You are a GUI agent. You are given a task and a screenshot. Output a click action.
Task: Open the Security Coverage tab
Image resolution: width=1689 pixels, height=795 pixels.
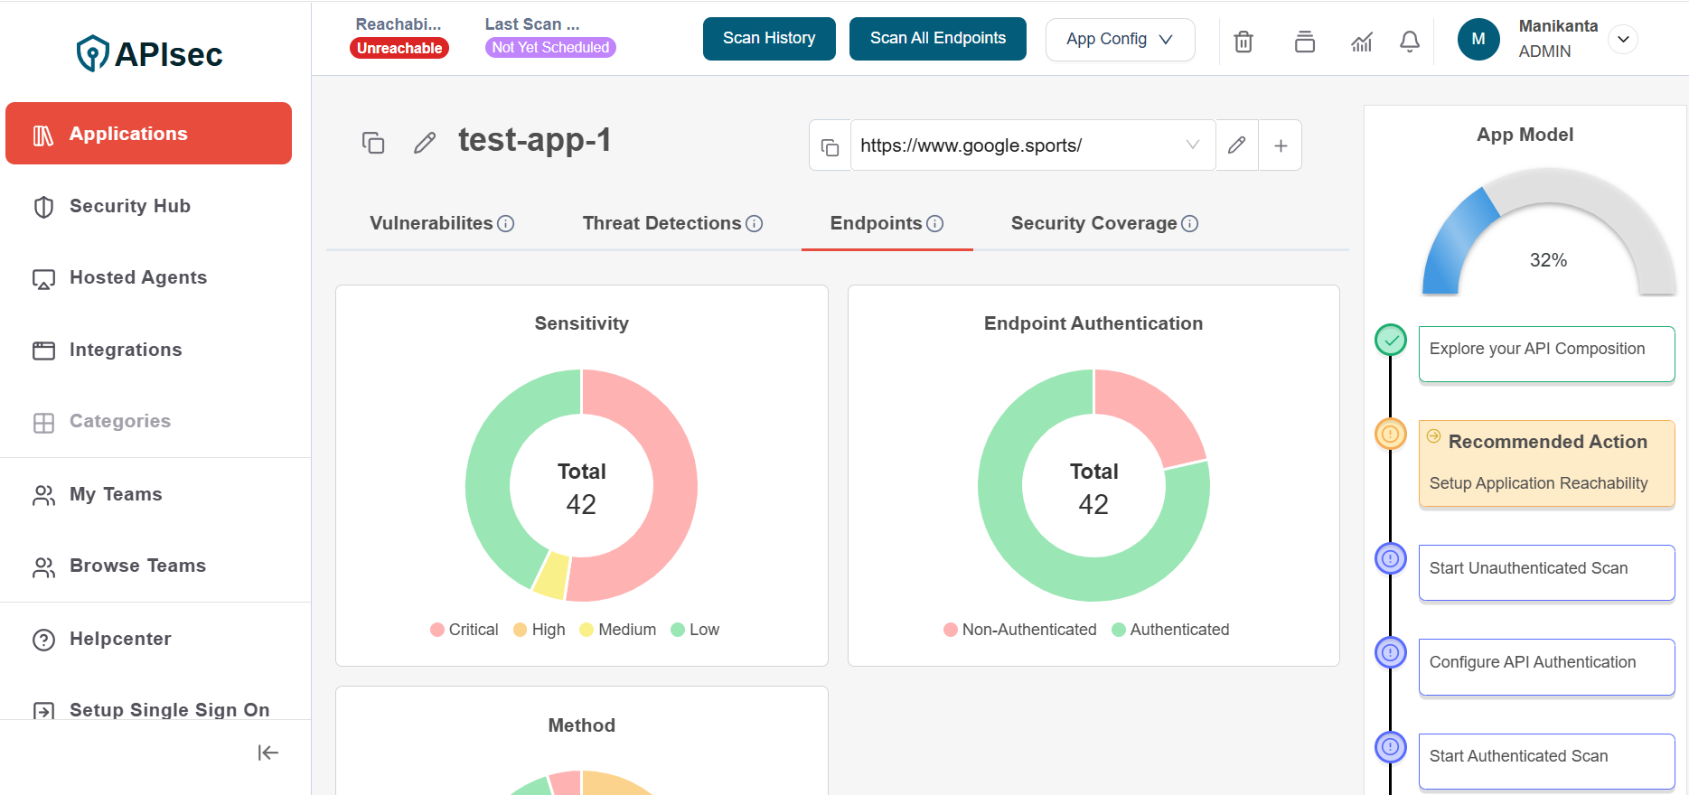(x=1093, y=223)
